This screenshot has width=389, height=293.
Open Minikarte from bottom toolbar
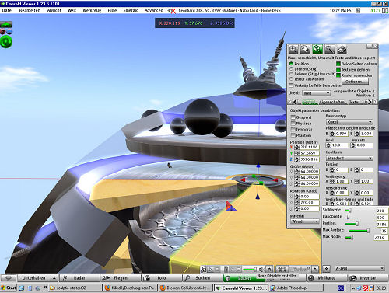(x=326, y=278)
